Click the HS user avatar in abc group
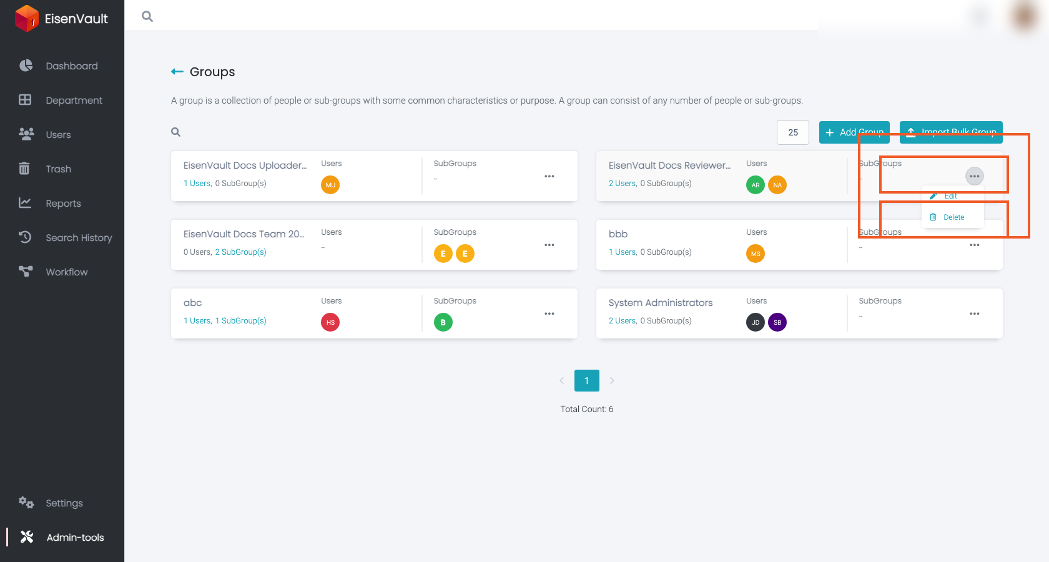1049x562 pixels. tap(330, 322)
